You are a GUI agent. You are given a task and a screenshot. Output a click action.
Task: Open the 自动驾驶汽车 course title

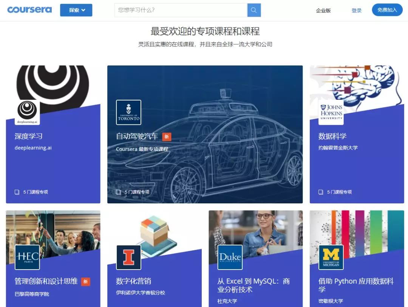point(137,136)
